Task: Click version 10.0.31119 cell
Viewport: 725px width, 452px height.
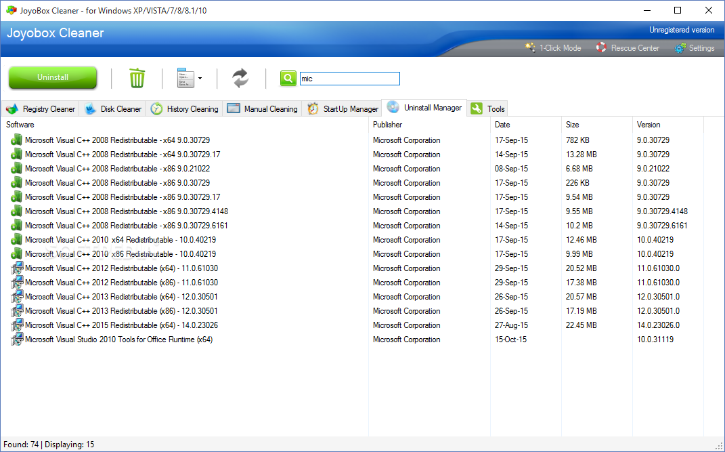Action: pos(655,340)
